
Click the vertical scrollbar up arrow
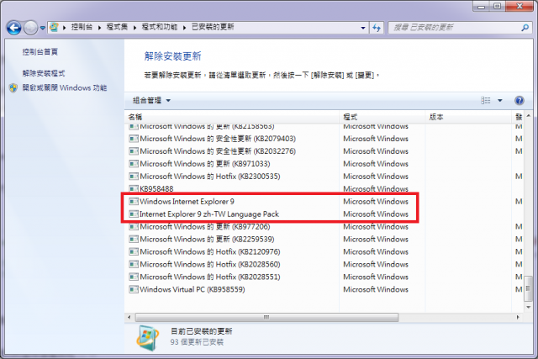point(529,116)
